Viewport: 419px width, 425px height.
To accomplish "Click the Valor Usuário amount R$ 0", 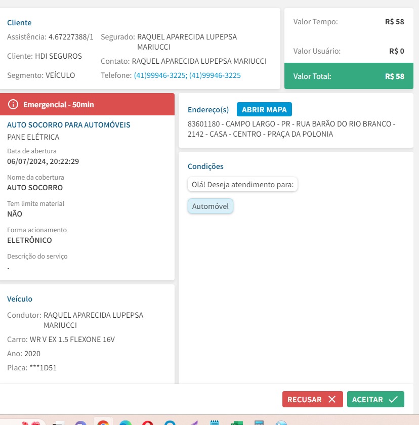I will tap(397, 51).
